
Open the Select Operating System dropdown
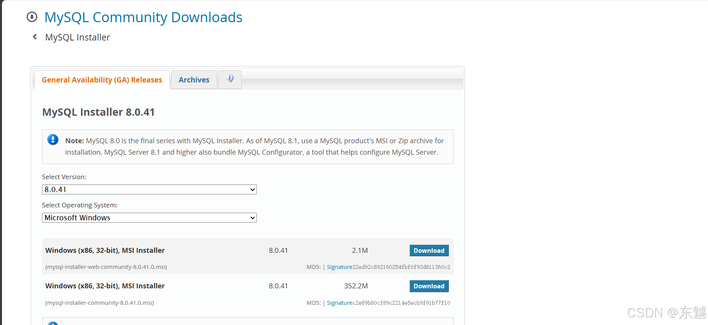click(x=149, y=218)
